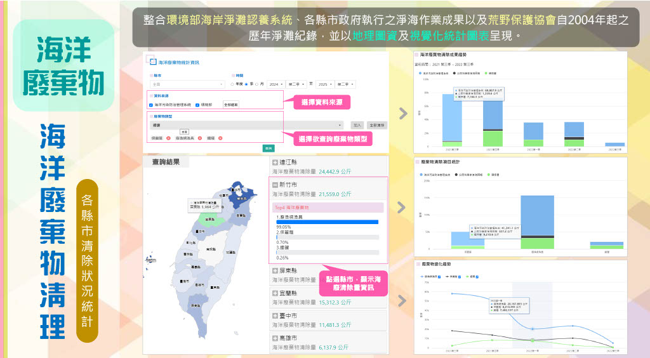The height and width of the screenshot is (358, 650).
Task: Toggle blue legend item in 廢棄物清除項目統計 chart
Action: [435, 175]
